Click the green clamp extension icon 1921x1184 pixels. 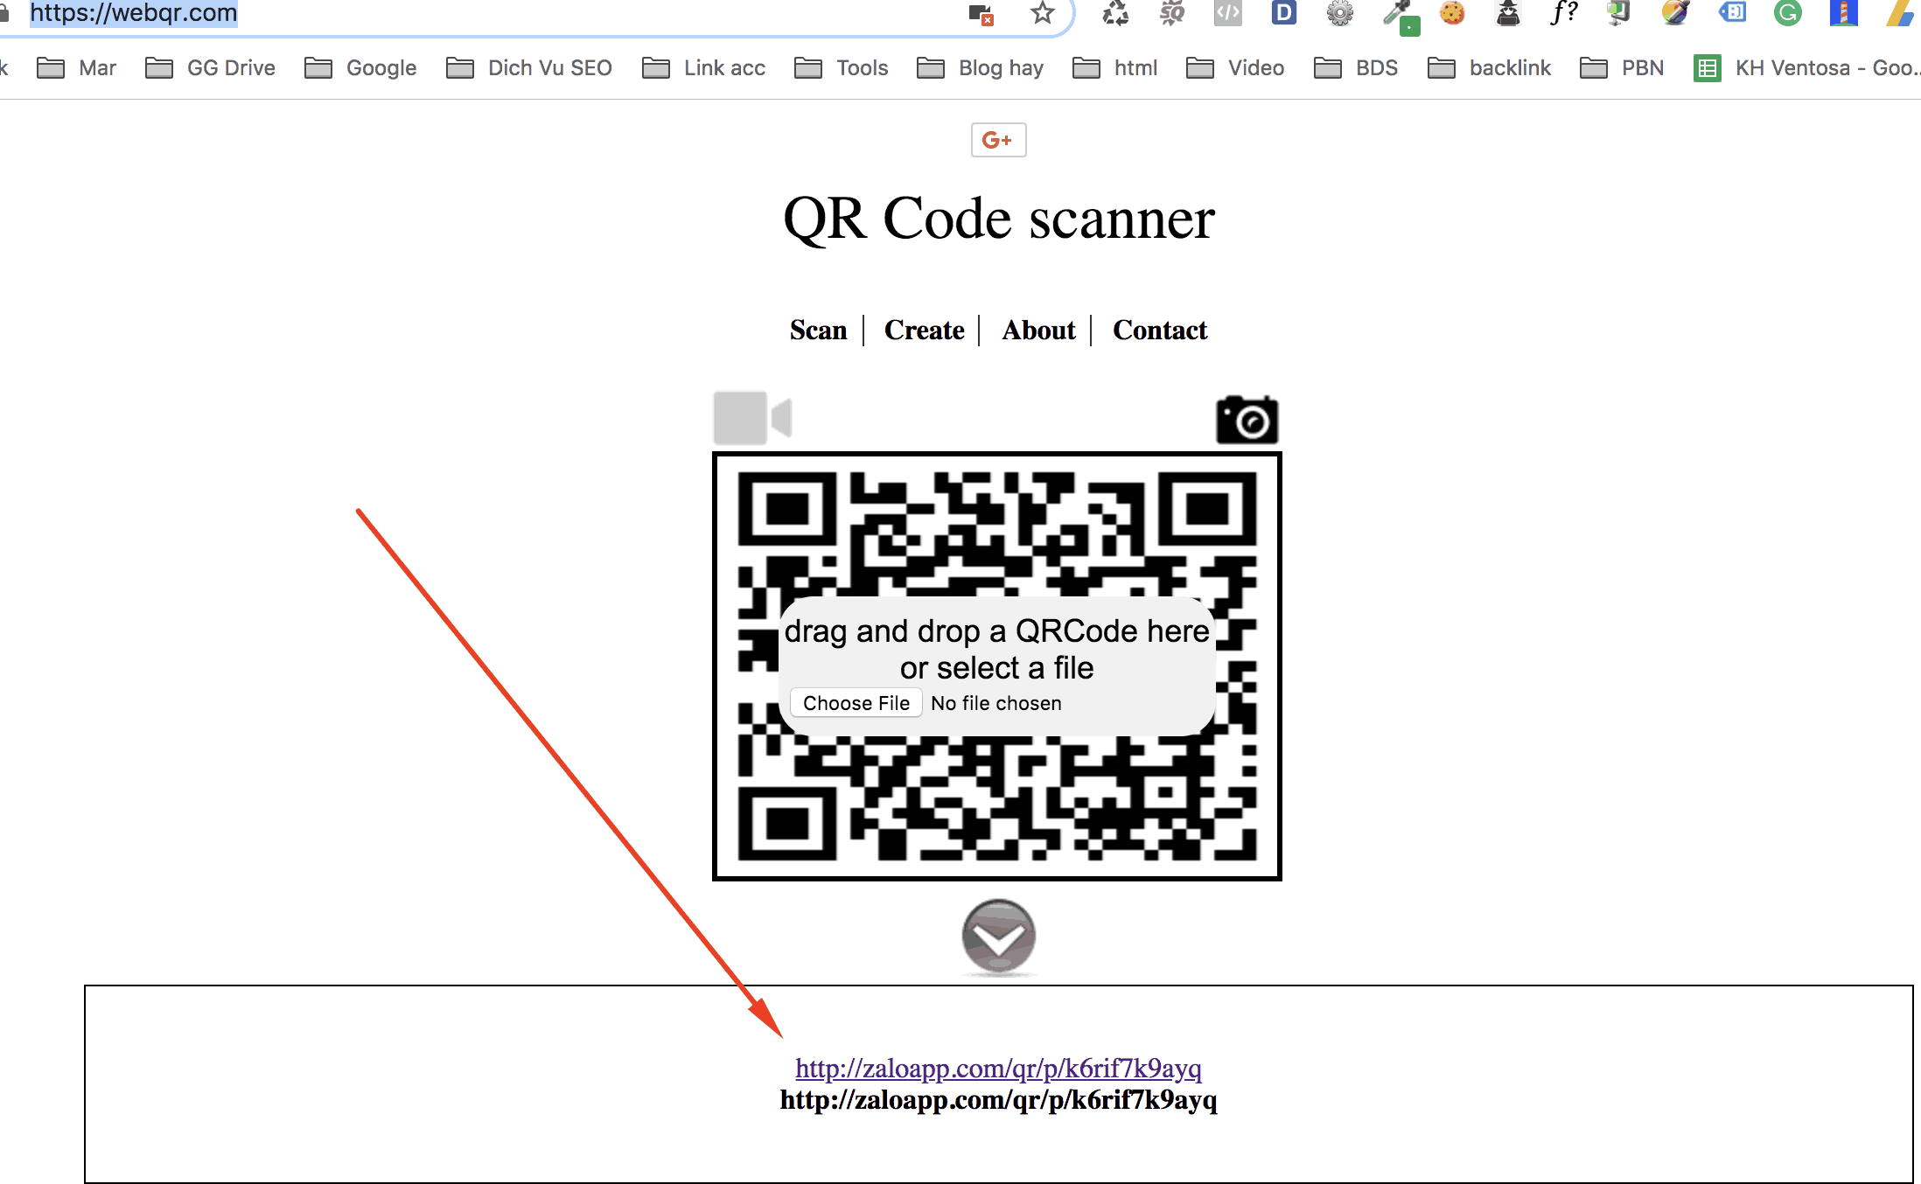[x=1619, y=13]
